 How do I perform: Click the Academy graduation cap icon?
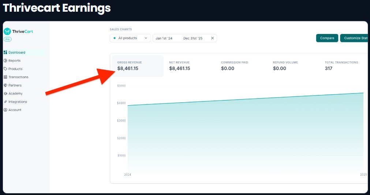click(x=5, y=93)
